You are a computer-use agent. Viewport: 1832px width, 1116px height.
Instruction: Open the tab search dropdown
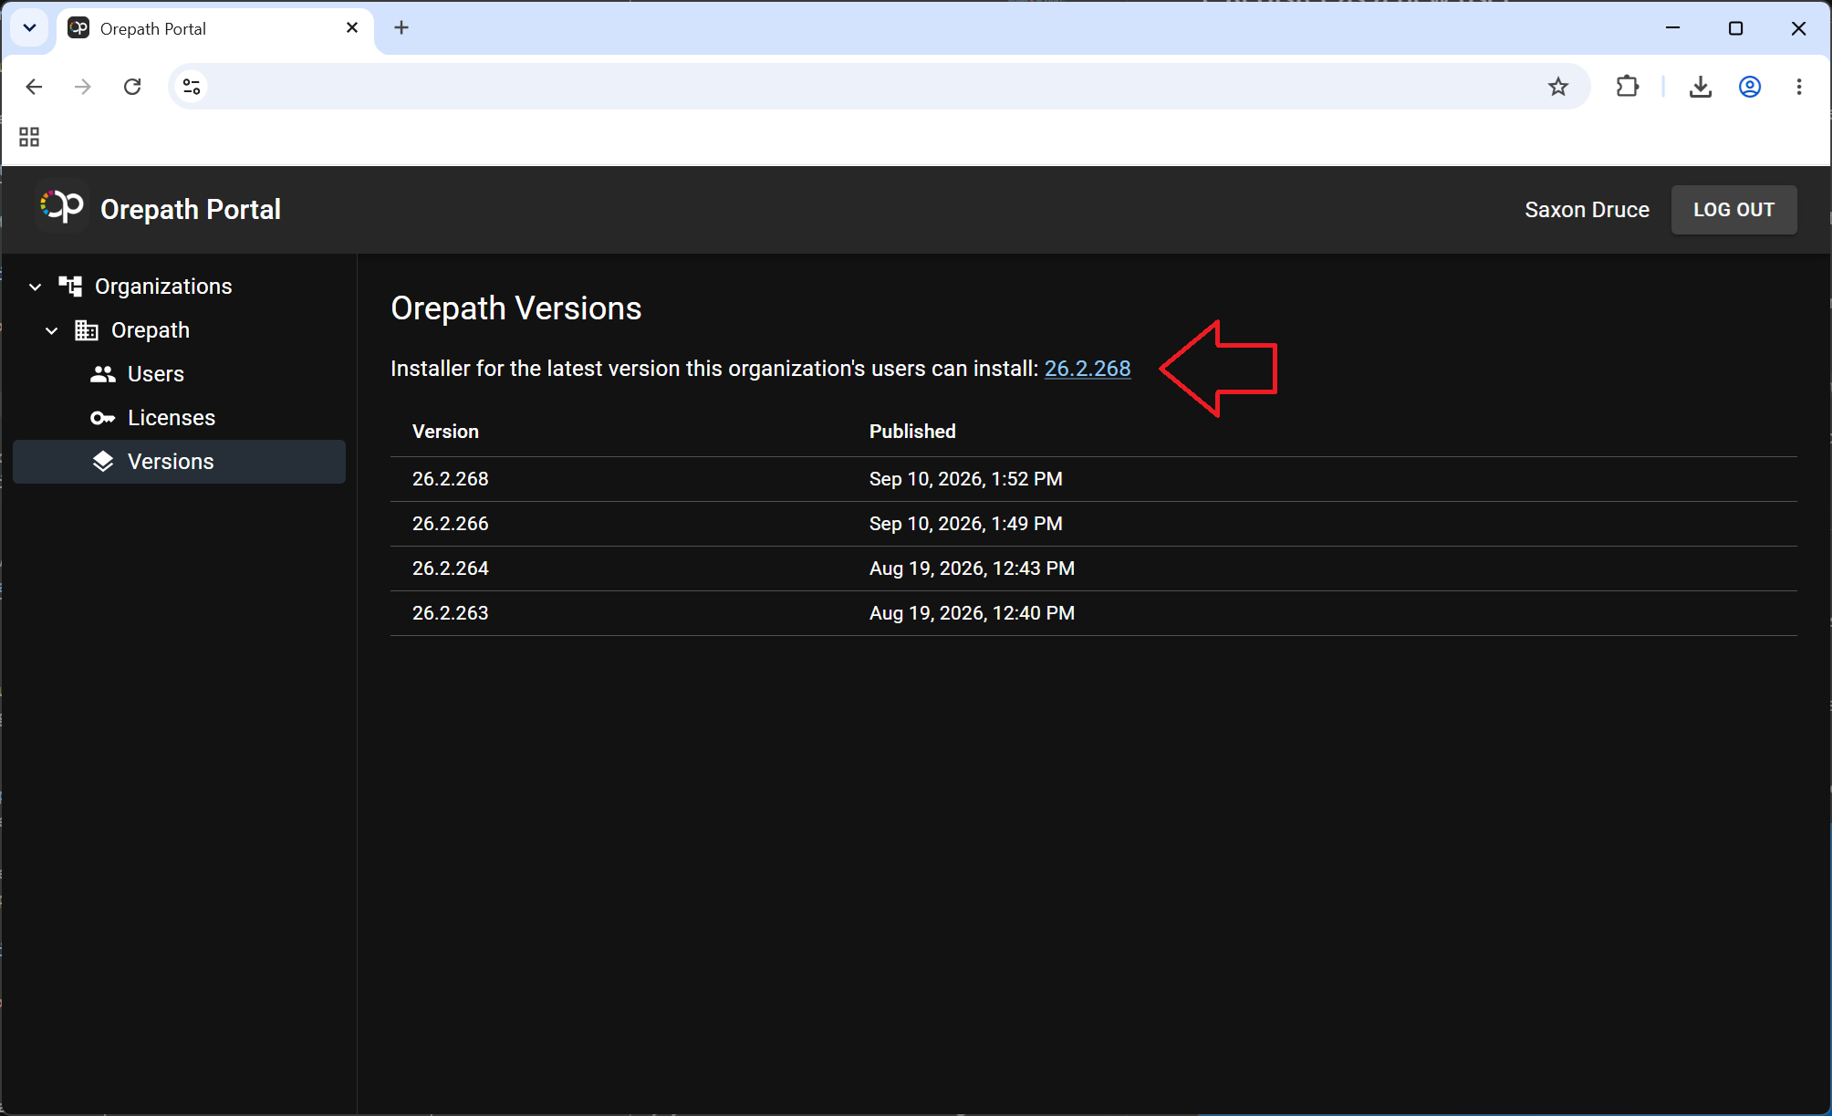click(x=29, y=28)
